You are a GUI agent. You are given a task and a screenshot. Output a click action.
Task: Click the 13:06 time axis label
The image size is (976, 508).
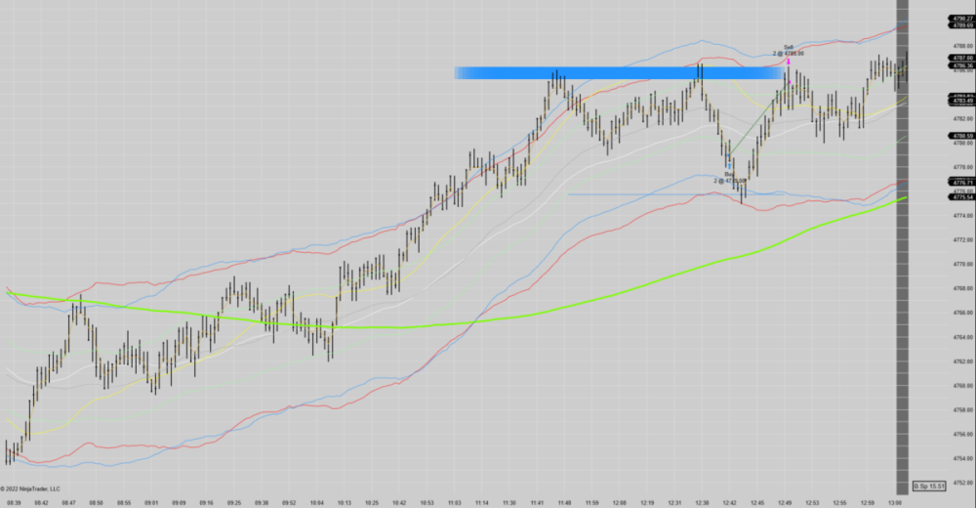tap(895, 502)
